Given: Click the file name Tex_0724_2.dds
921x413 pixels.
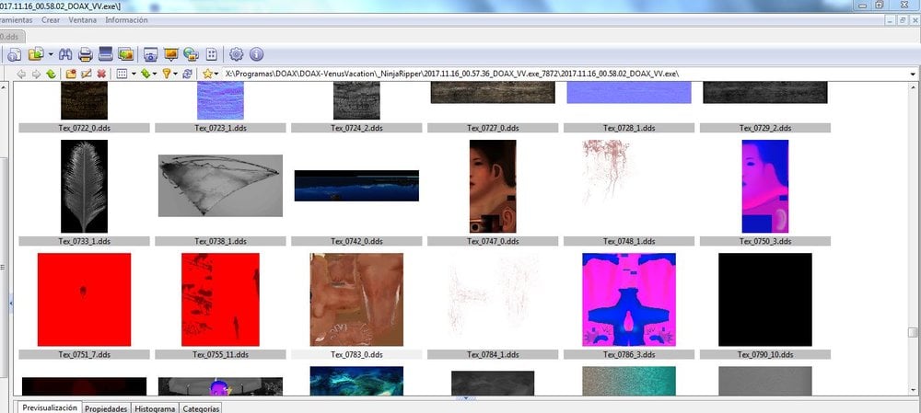Looking at the screenshot, I should pos(356,128).
